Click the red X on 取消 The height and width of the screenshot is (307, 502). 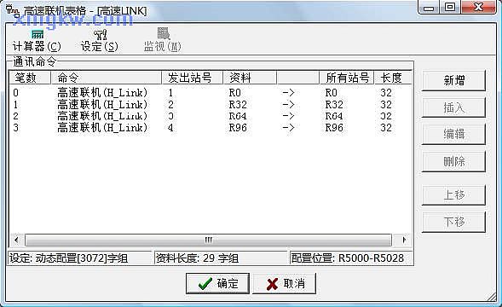272,284
